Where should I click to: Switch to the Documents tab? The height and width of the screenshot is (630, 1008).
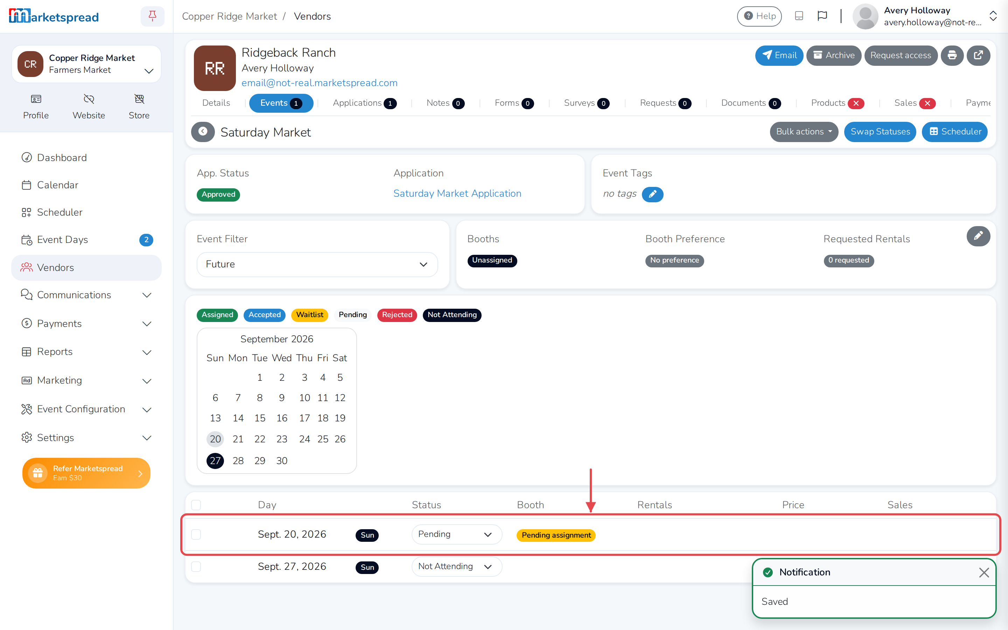pos(751,103)
